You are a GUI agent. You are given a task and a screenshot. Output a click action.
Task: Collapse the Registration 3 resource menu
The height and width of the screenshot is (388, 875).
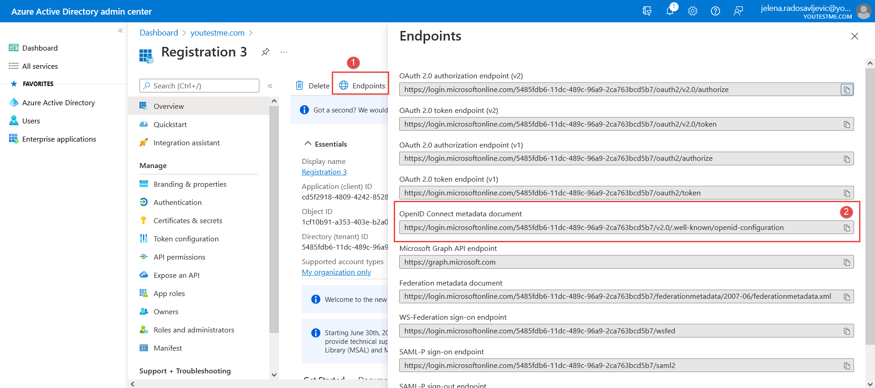coord(270,86)
